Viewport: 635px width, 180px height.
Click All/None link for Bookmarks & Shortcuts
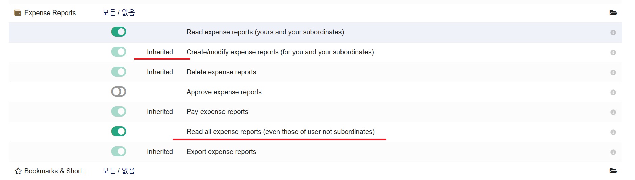point(118,171)
